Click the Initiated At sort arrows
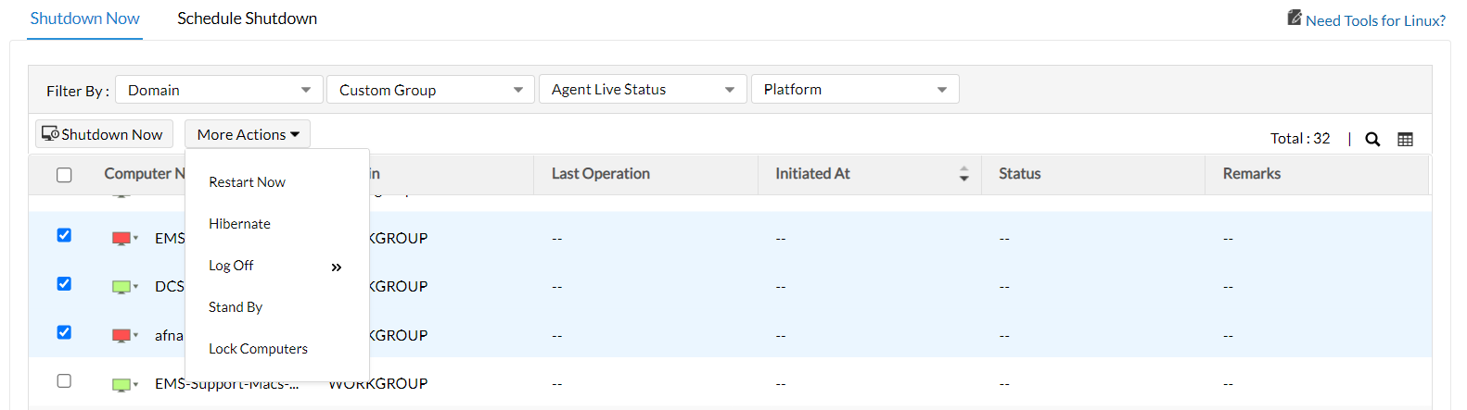Screen dimensions: 1467x410 [963, 174]
